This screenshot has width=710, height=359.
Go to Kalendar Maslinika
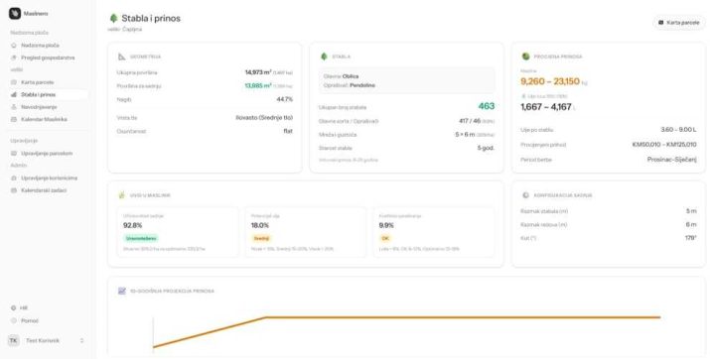pyautogui.click(x=44, y=119)
